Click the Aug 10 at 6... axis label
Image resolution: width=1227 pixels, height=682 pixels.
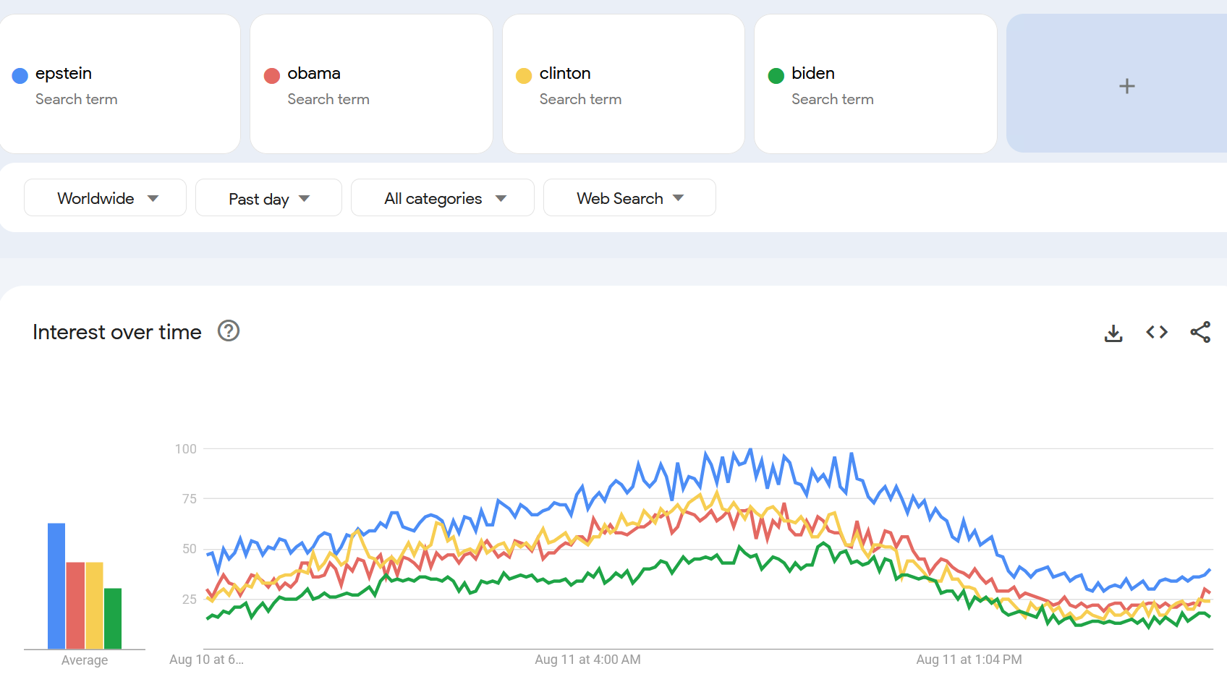[x=206, y=660]
